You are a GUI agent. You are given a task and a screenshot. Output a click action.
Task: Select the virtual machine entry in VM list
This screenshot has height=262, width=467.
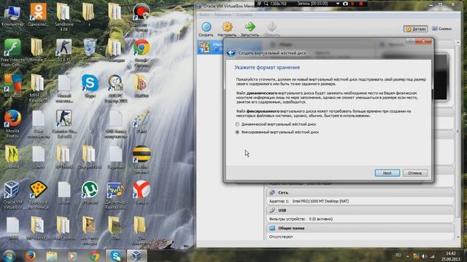209,47
